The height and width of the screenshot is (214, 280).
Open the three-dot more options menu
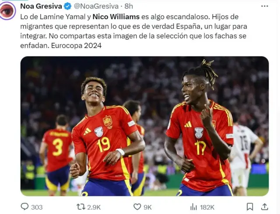pyautogui.click(x=264, y=6)
